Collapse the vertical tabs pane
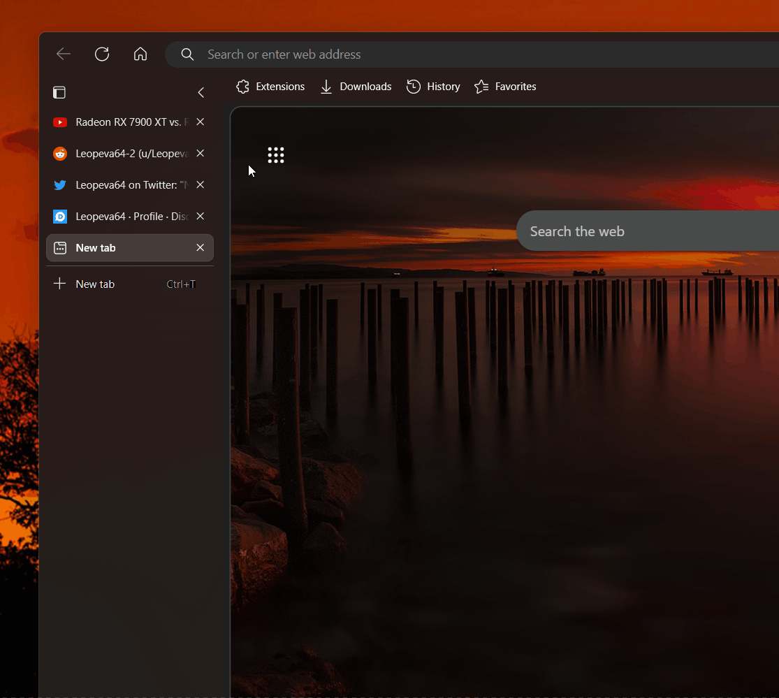 point(201,92)
